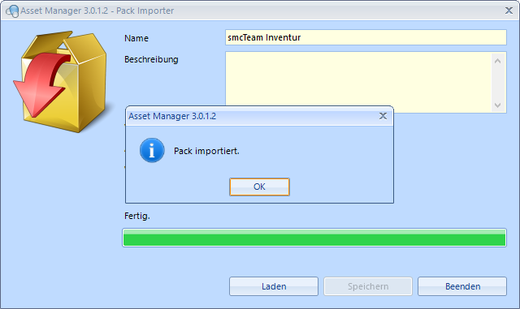Click the Beschreibung scrollbar track

point(497,83)
